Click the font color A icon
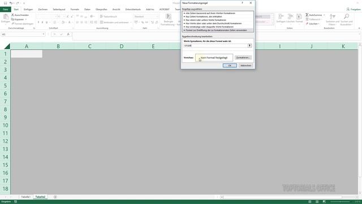 pos(69,23)
